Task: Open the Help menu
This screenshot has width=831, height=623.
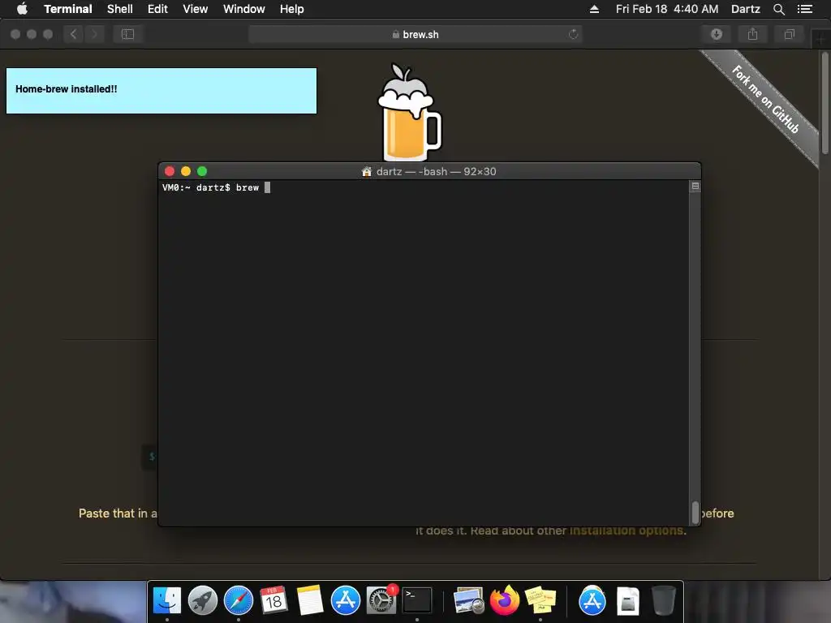Action: click(291, 9)
